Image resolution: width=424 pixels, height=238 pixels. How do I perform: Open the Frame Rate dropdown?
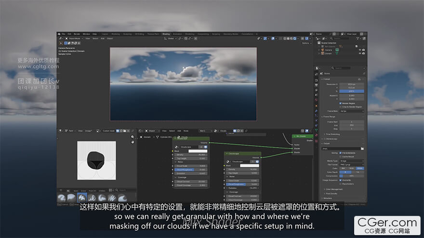(352, 111)
